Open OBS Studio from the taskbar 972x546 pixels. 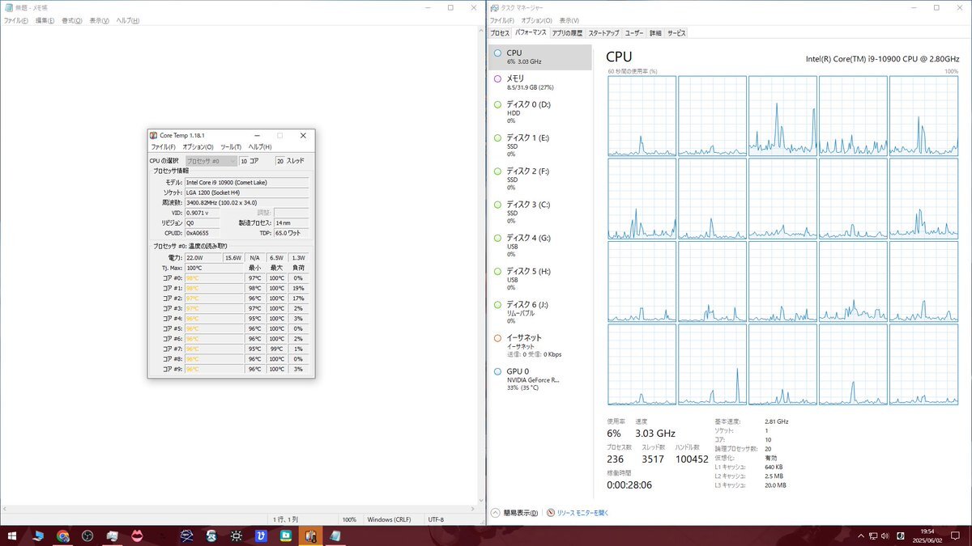(87, 535)
